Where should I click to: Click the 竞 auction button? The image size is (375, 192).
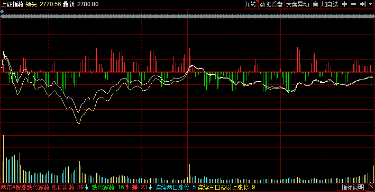pyautogui.click(x=315, y=4)
